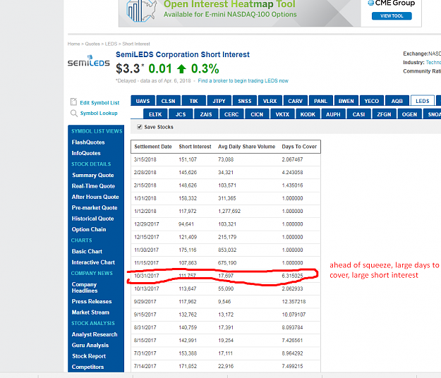Open Basic Chart in sidebar
The width and height of the screenshot is (441, 378).
point(87,251)
